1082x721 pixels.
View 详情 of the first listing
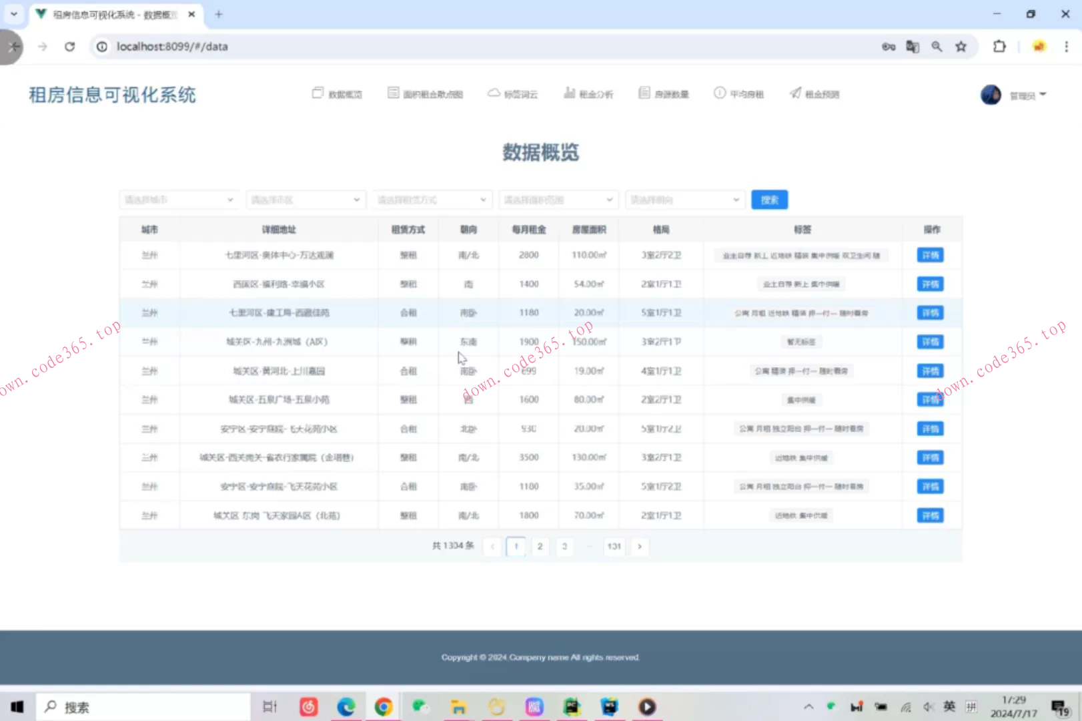point(929,255)
